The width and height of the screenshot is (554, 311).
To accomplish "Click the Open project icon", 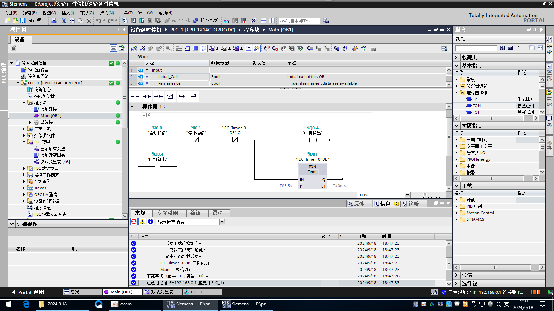I will tap(15, 21).
